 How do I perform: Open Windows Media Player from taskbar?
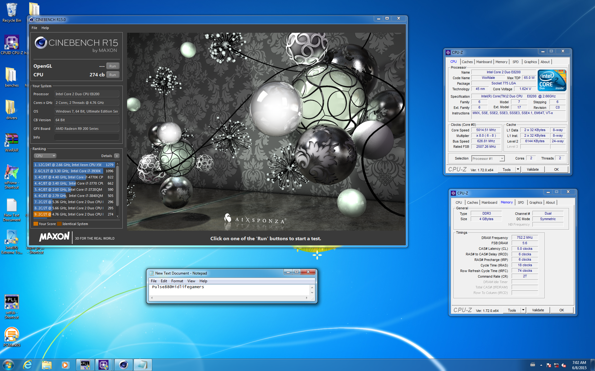[x=65, y=365]
